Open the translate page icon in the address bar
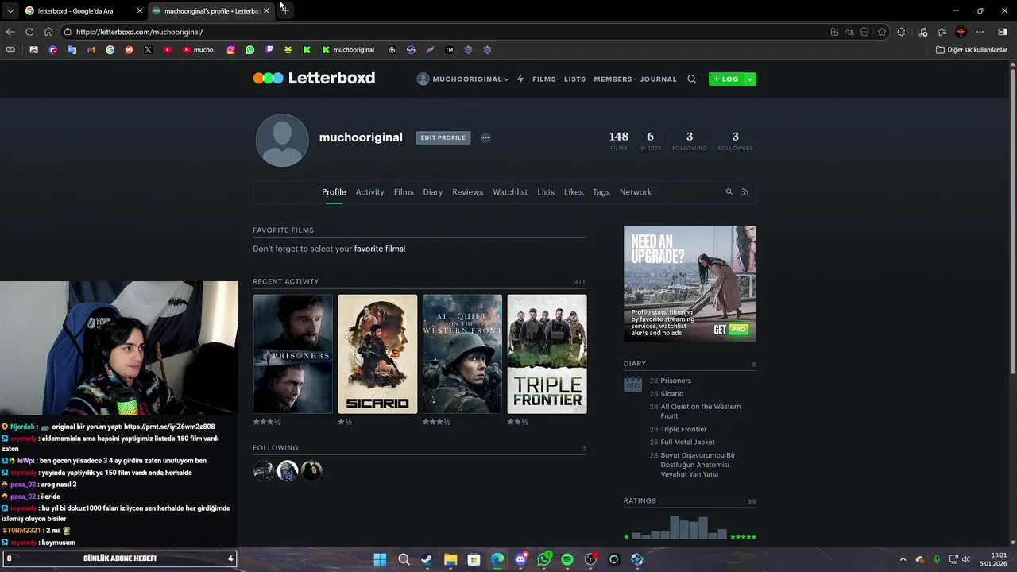Screen dimensions: 1017x572 (x=849, y=32)
